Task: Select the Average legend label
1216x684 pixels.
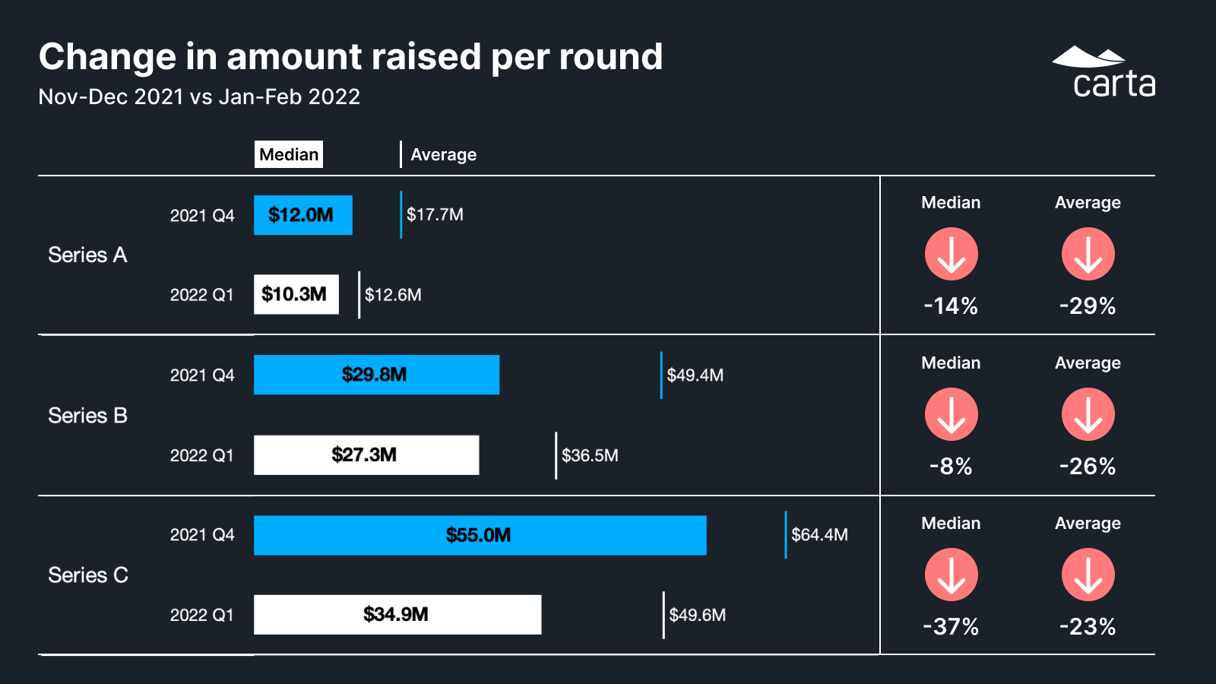Action: 443,154
